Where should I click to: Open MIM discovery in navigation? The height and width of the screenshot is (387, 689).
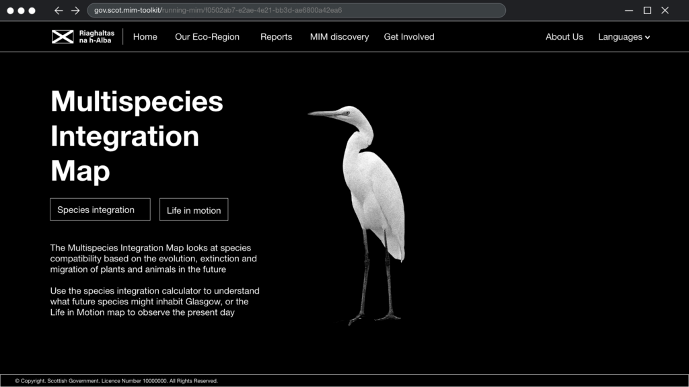click(x=339, y=37)
